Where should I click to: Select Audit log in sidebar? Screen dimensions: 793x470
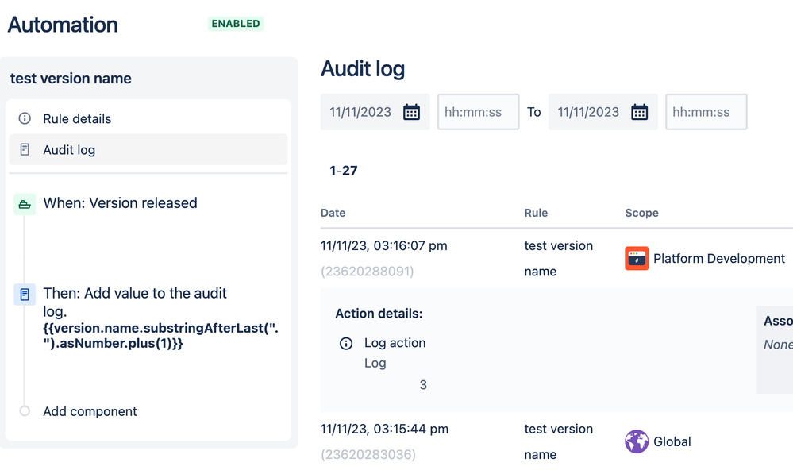tap(148, 149)
